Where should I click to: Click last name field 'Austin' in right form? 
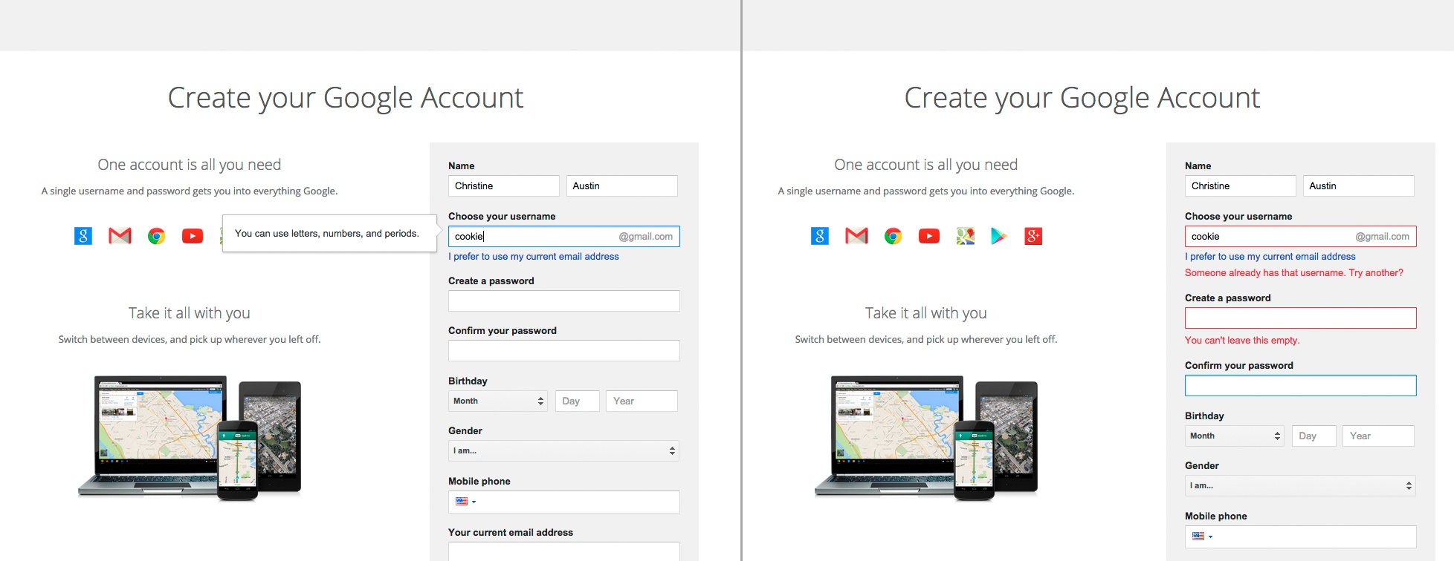(1359, 186)
